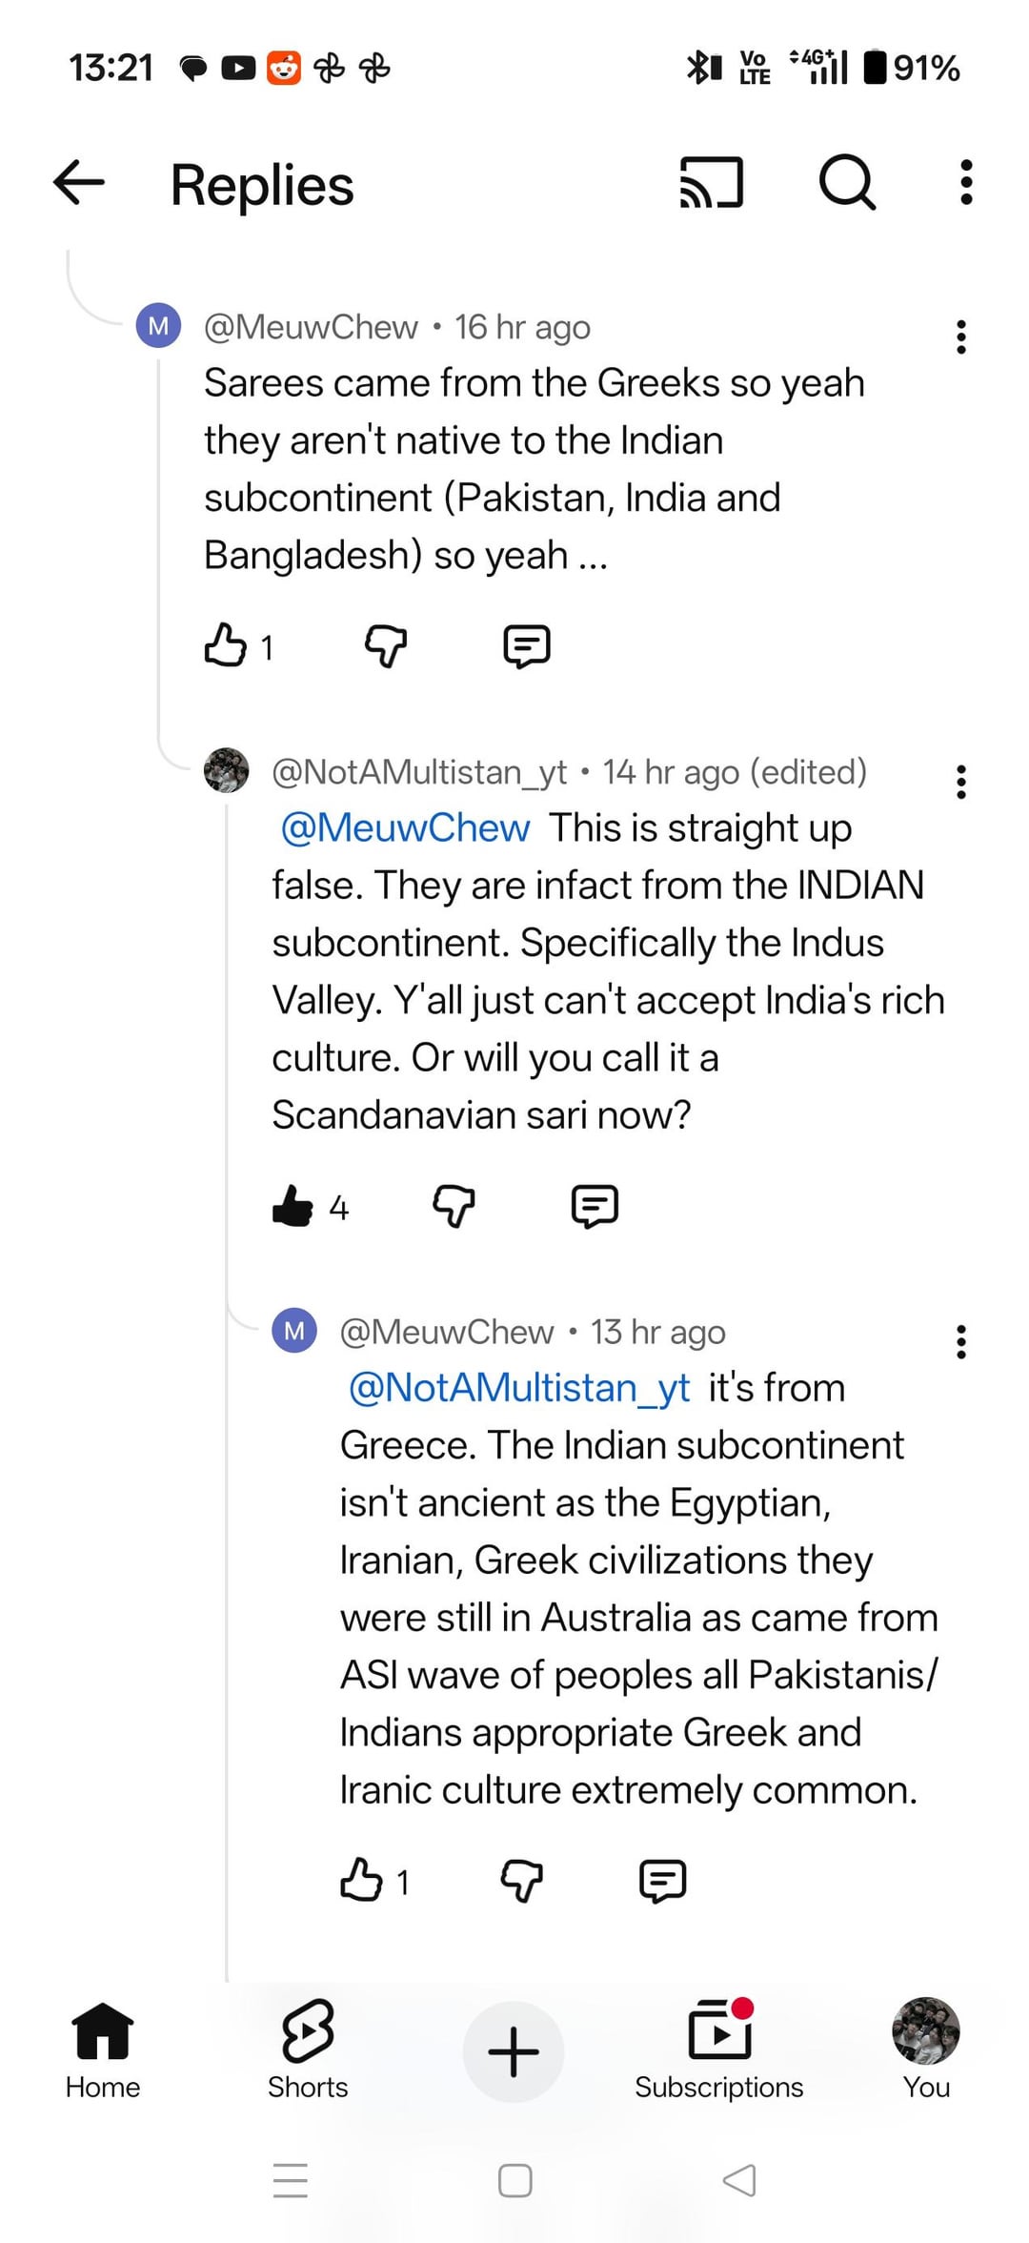The image size is (1029, 2243).
Task: Tap the plus Create button
Action: [514, 2051]
